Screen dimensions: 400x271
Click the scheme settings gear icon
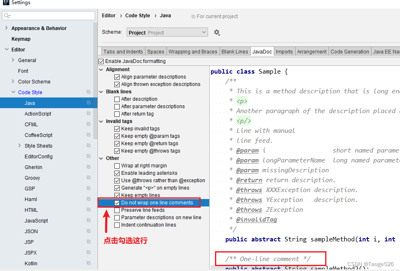(217, 32)
